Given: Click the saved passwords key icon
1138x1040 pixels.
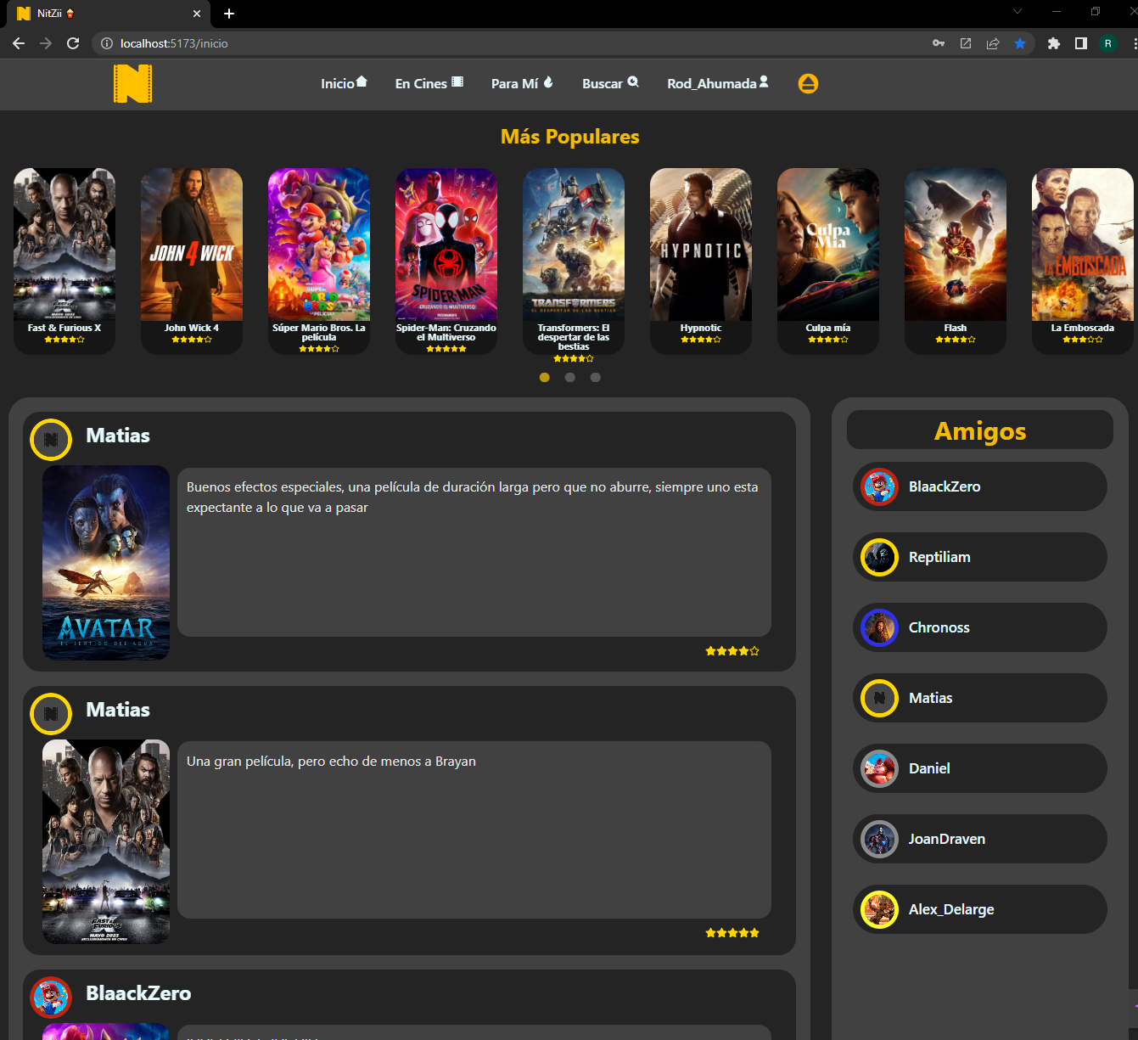Looking at the screenshot, I should (939, 43).
